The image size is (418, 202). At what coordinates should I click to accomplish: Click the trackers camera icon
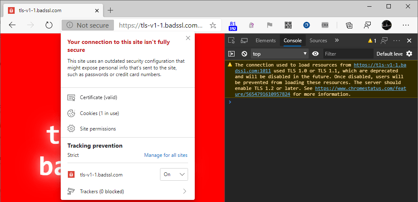coord(71,192)
